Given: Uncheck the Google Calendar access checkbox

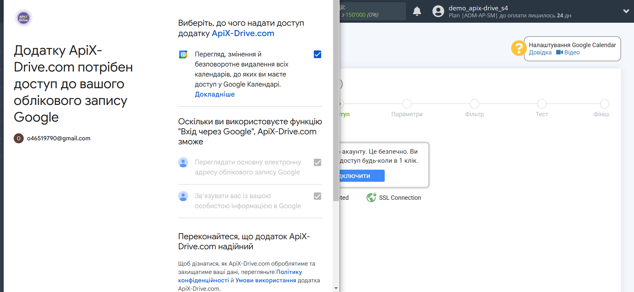Looking at the screenshot, I should pyautogui.click(x=318, y=54).
